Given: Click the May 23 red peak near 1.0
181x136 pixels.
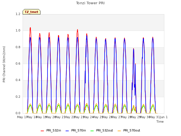Looking at the screenshot, I should (x=77, y=30).
